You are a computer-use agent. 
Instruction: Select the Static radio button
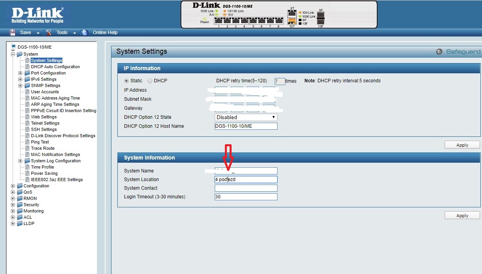pos(126,81)
